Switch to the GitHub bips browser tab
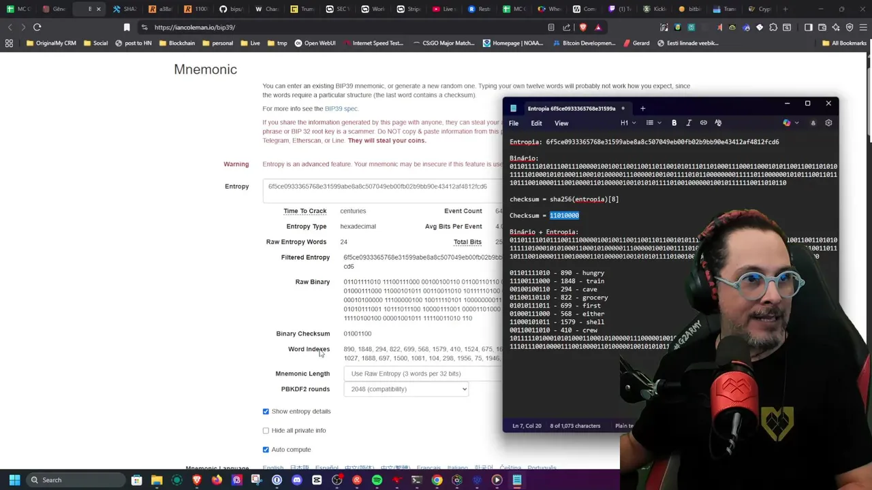 [x=231, y=9]
